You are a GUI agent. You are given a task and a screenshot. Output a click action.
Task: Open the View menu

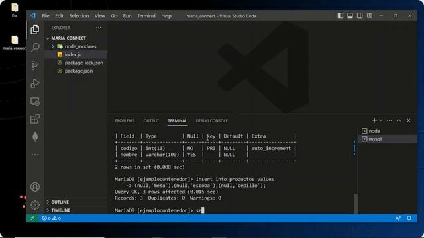(99, 16)
